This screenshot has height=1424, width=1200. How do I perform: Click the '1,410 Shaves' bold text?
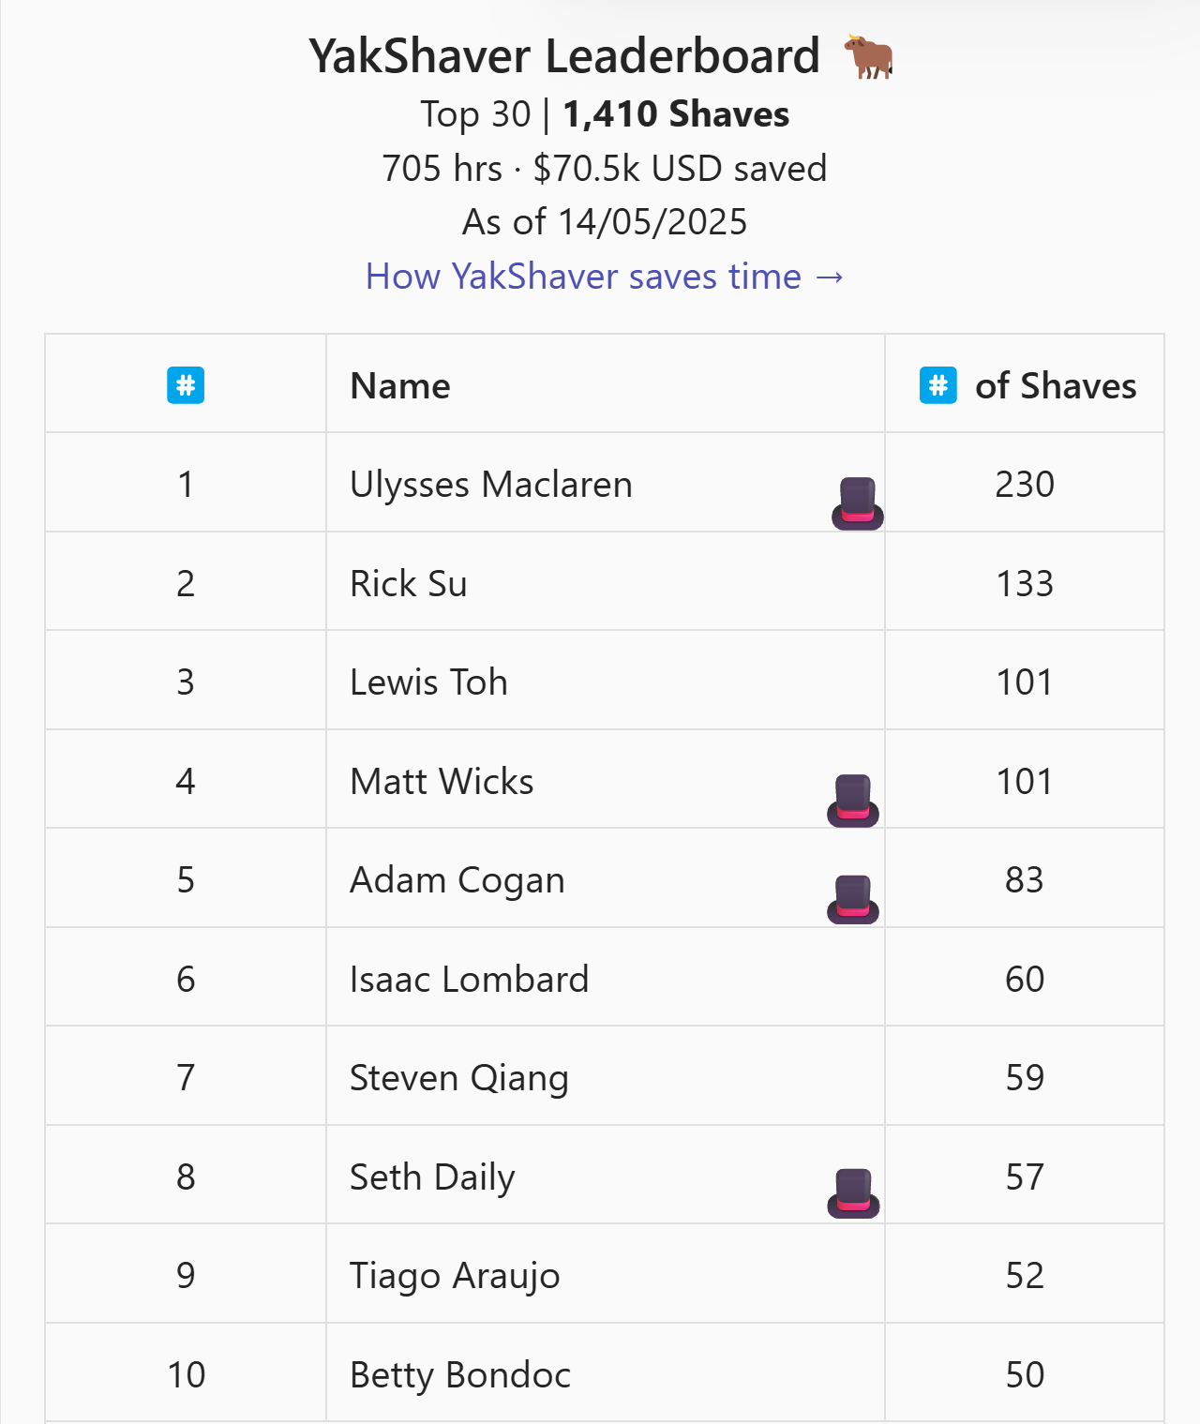tap(676, 114)
